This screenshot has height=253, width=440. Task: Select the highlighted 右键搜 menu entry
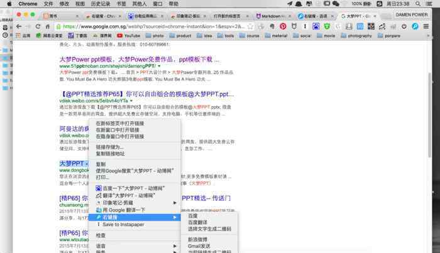pos(135,217)
